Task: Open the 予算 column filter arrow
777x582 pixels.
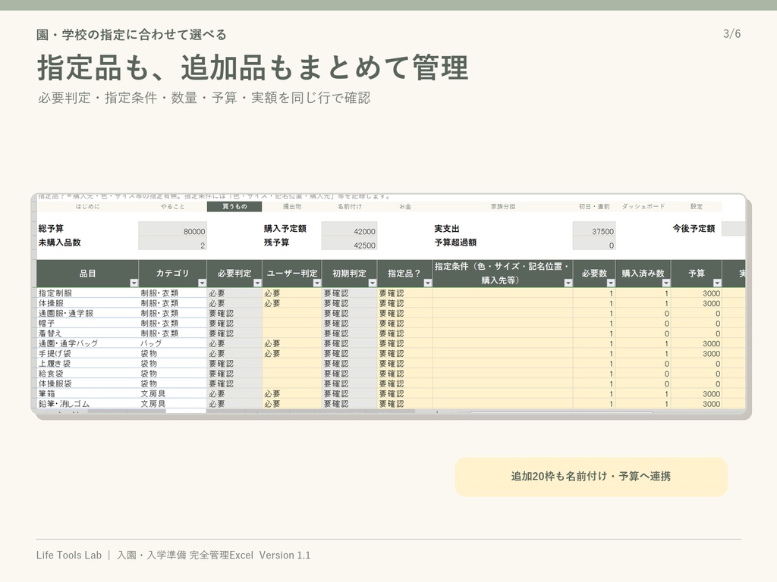Action: (717, 283)
